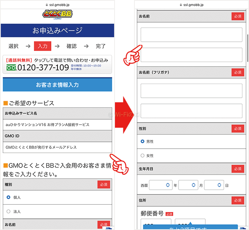Viewport: 249px width, 230px height.
Task: Click the お申込みサービス名 label
Action: (21, 113)
